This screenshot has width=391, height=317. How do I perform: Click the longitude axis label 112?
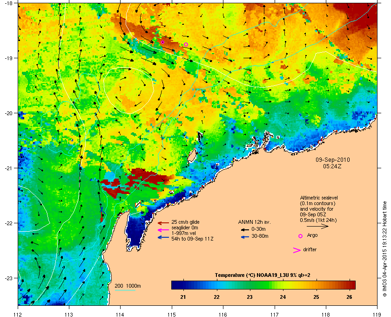(x=18, y=314)
